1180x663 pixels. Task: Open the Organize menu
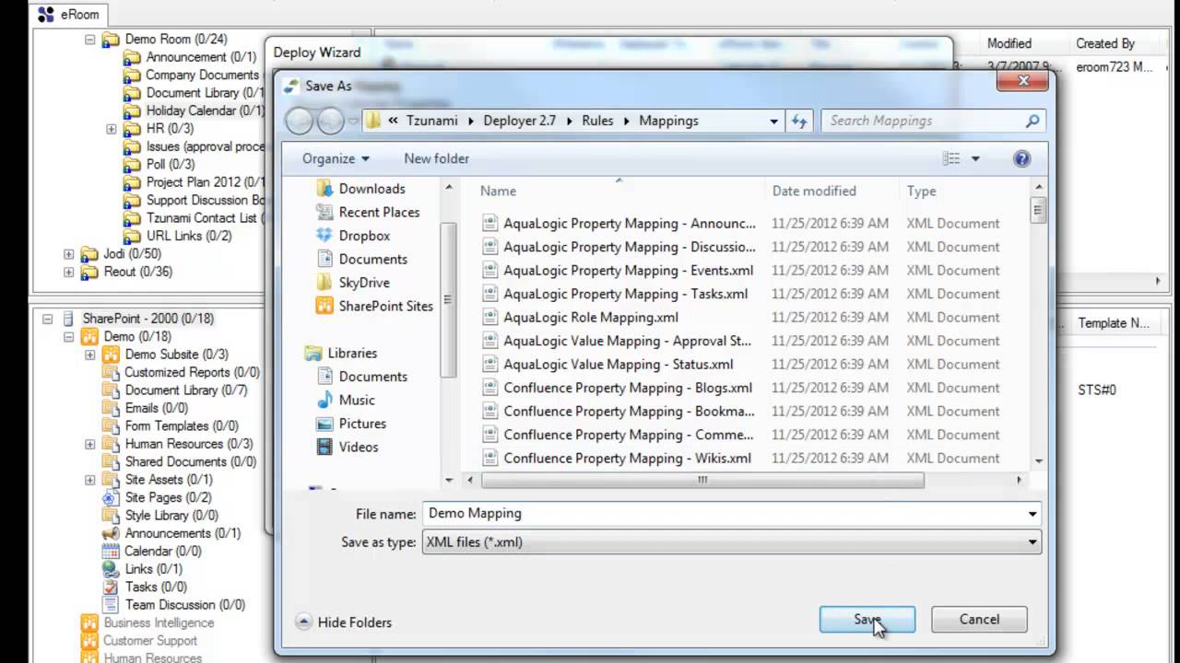[x=336, y=158]
